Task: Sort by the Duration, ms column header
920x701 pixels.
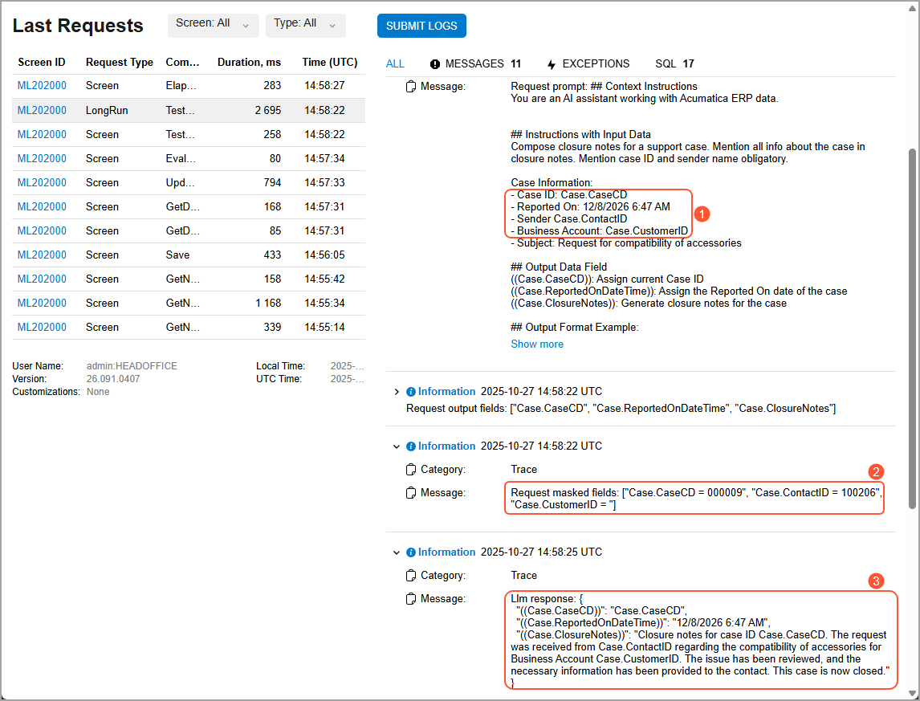Action: 249,63
